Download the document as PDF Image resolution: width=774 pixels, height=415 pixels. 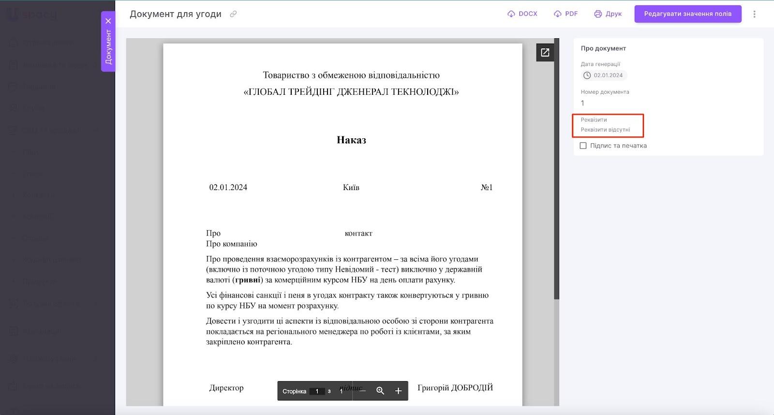pyautogui.click(x=566, y=14)
